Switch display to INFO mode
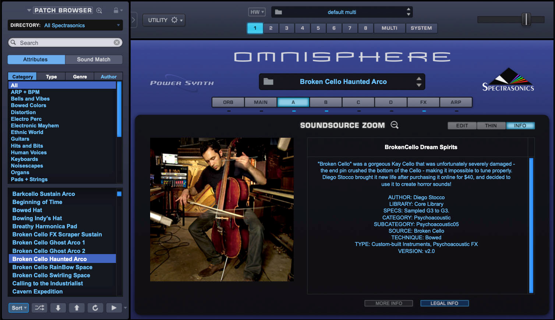The height and width of the screenshot is (320, 555). click(x=520, y=126)
